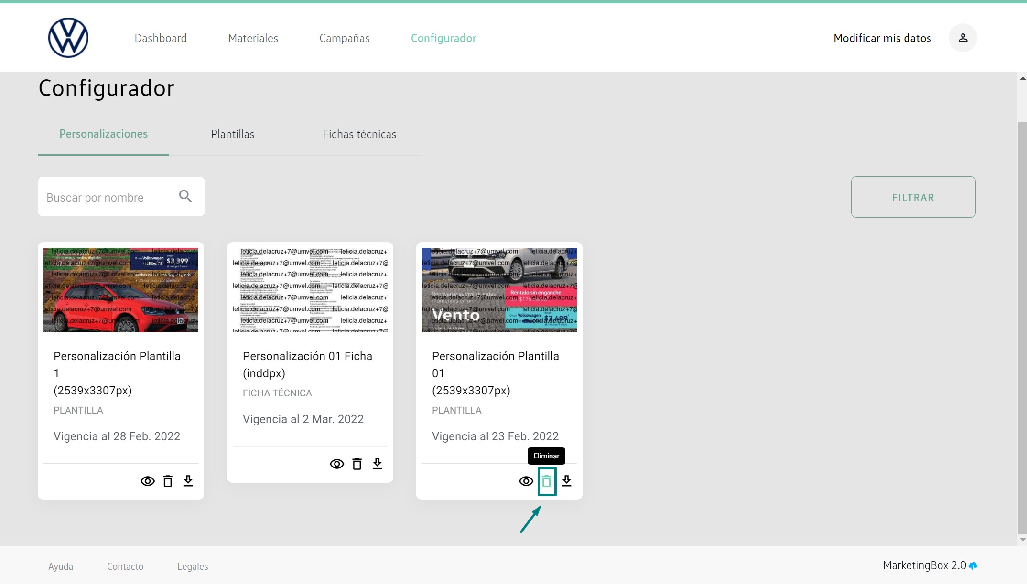Download Personalización 01 Ficha
The width and height of the screenshot is (1027, 584).
tap(378, 464)
